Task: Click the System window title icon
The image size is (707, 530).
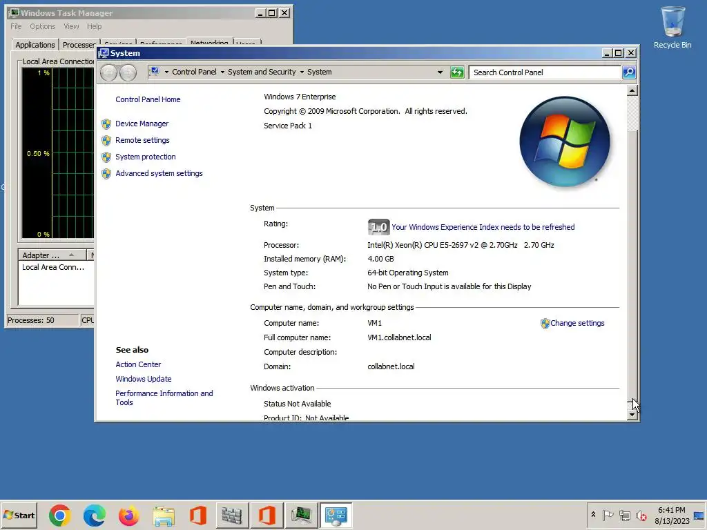Action: (x=104, y=53)
